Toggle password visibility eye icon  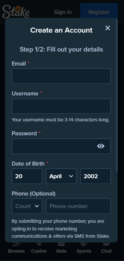point(101,146)
